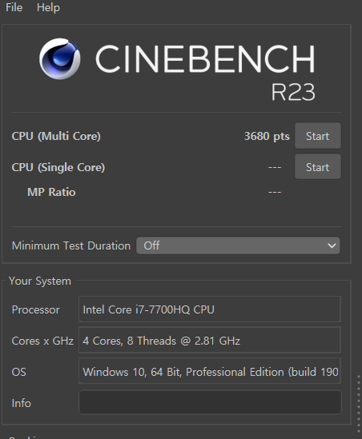362x439 pixels.
Task: Start the CPU Single Core test
Action: click(x=318, y=167)
